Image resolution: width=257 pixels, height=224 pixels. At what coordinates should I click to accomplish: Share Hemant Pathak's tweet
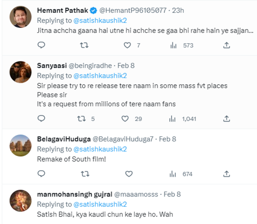pos(226,45)
